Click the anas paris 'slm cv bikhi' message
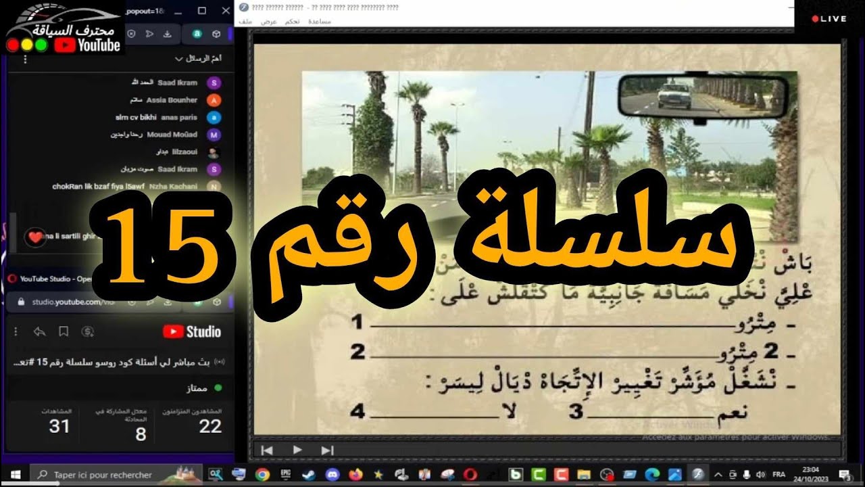 pyautogui.click(x=169, y=117)
